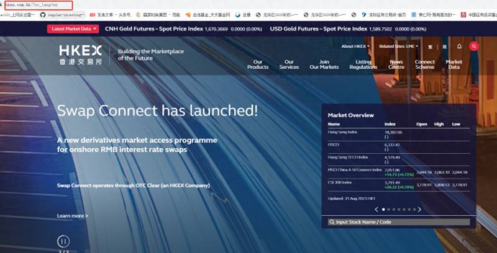Click the HKEX logo

81,55
